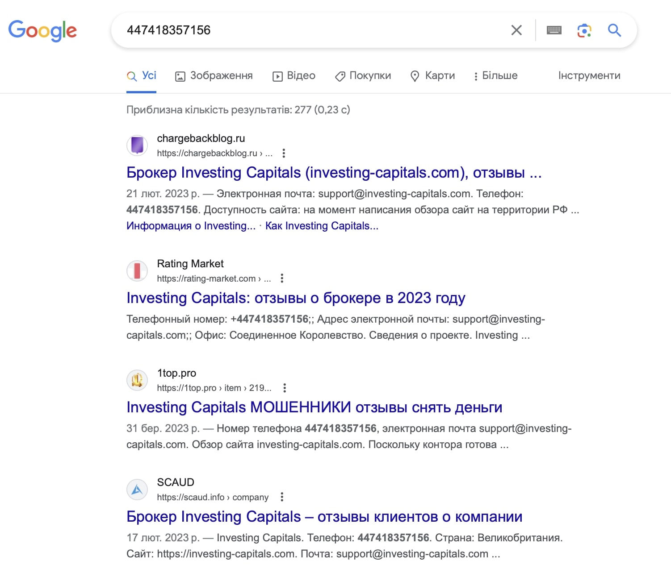
Task: Click the chargebackblog.ru site name
Action: [201, 138]
